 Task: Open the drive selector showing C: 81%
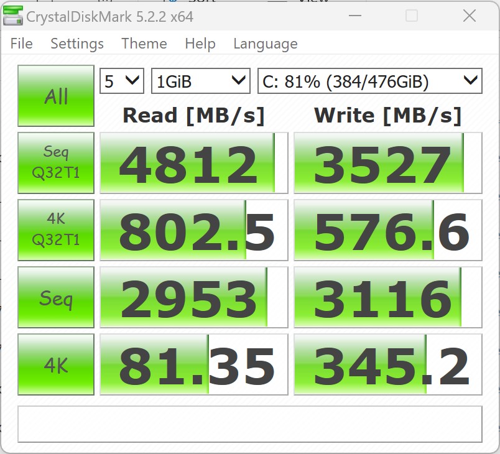[370, 81]
